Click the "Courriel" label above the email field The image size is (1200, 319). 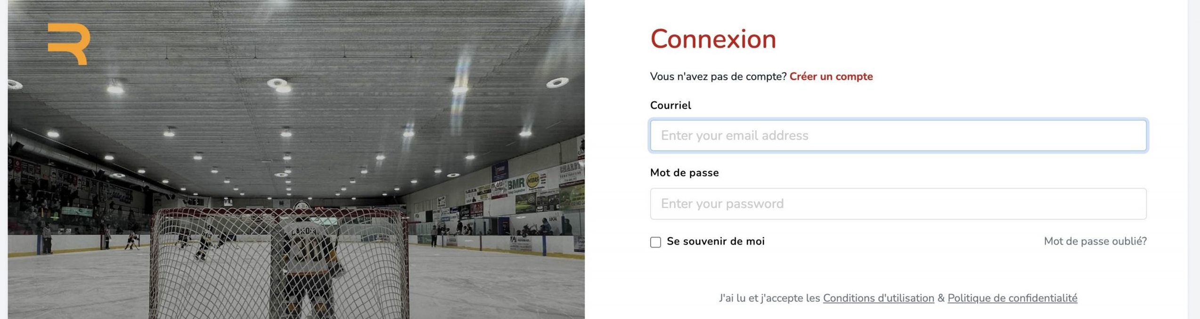670,105
